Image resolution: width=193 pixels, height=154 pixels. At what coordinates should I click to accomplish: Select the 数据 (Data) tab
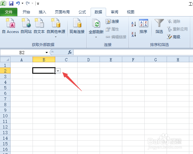pyautogui.click(x=98, y=12)
